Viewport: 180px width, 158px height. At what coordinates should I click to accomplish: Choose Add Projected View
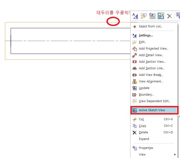coord(153,48)
